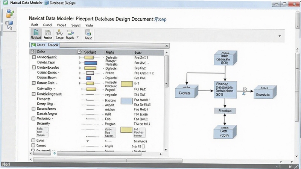Viewport: 301px width, 169px height.
Task: Click the Pargten cell in Marte column
Action: 110,124
